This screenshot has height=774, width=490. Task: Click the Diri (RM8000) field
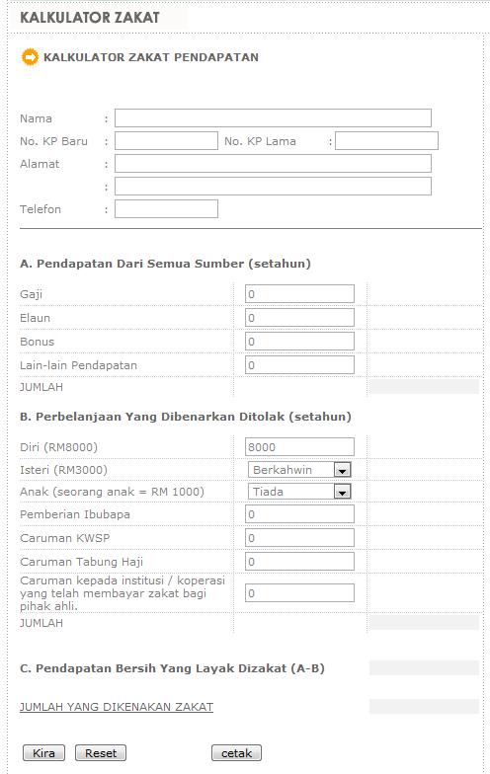300,446
